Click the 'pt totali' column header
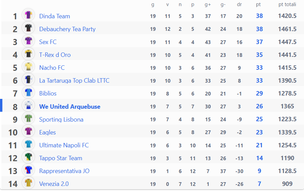 287,4
